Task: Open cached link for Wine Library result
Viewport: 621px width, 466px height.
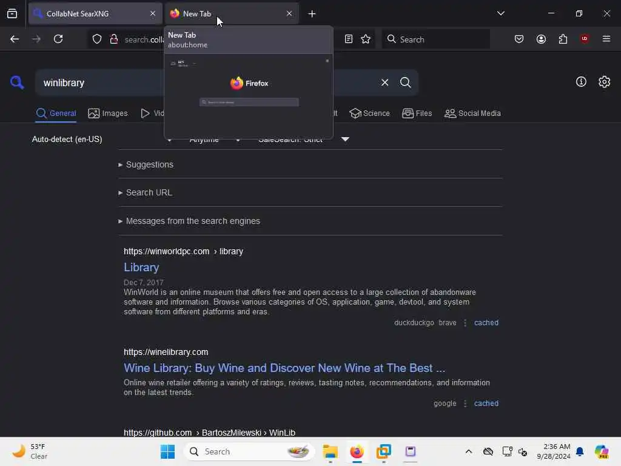Action: tap(486, 404)
